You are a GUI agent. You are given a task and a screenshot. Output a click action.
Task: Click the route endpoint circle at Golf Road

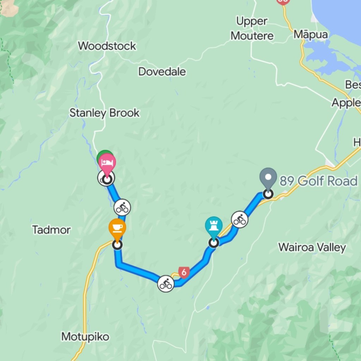[268, 194]
